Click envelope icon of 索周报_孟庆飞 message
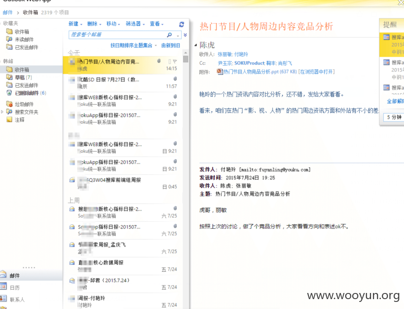Image resolution: width=404 pixels, height=309 pixels. [72, 244]
